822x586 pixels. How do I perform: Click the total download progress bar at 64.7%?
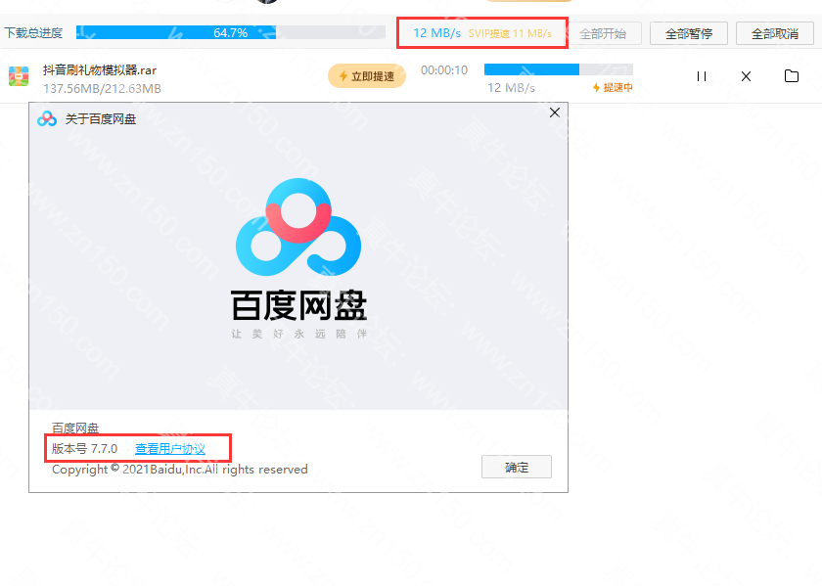coord(231,32)
